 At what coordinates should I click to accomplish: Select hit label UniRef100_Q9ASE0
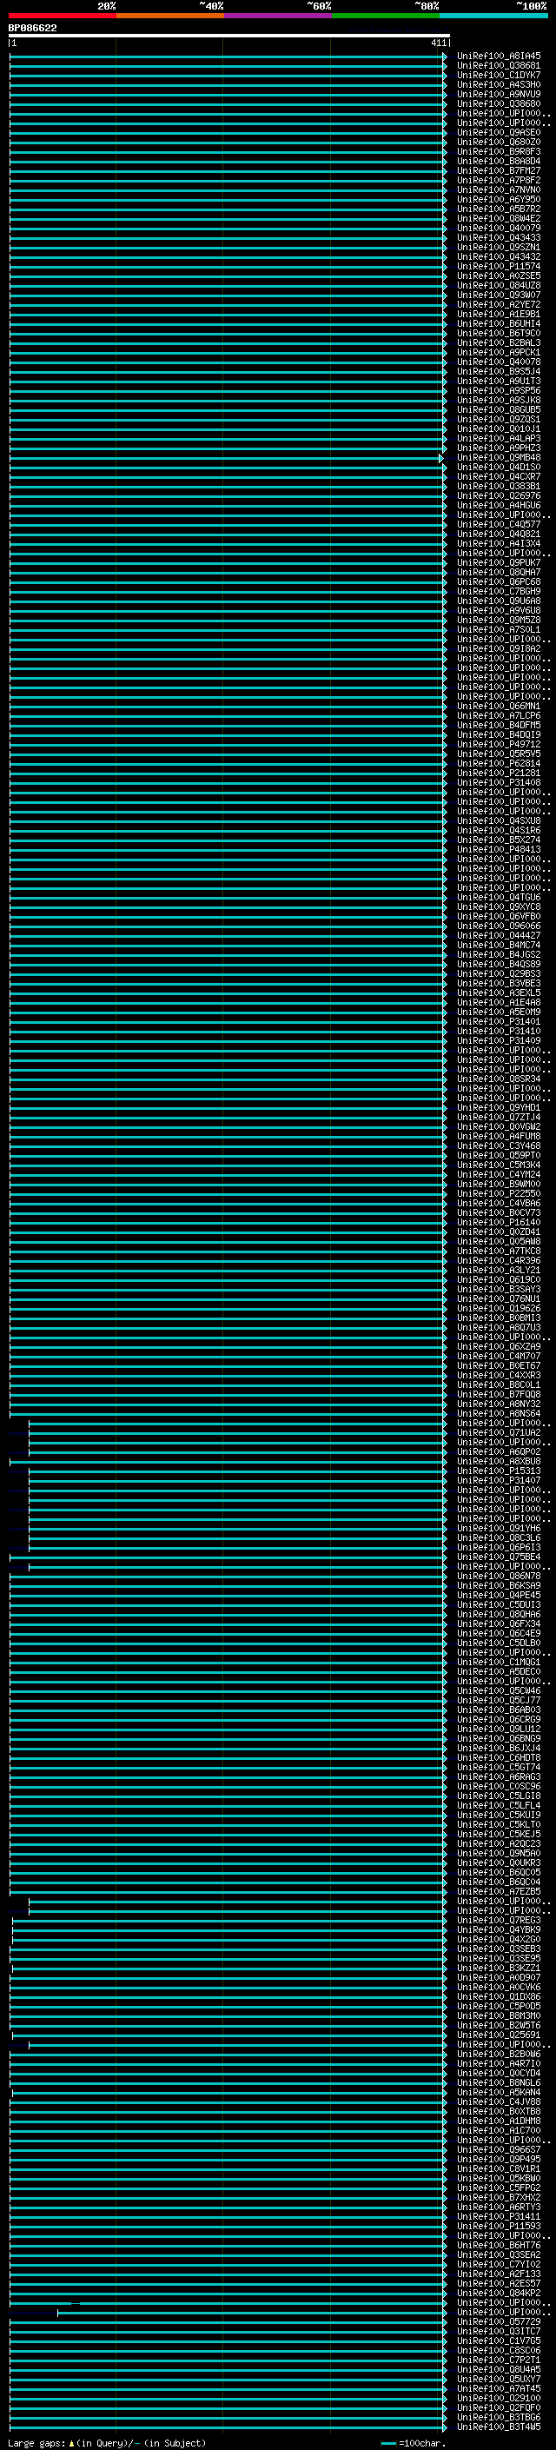499,133
